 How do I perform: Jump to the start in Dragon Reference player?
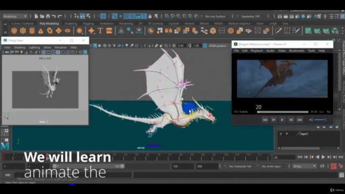point(265,120)
